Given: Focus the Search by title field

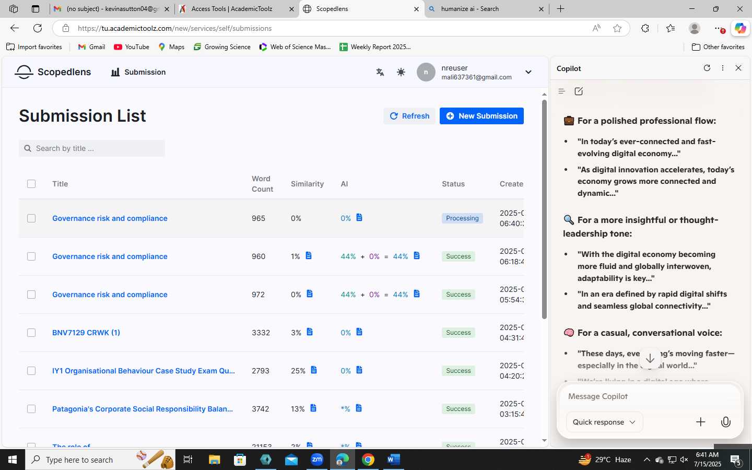Looking at the screenshot, I should pyautogui.click(x=92, y=148).
